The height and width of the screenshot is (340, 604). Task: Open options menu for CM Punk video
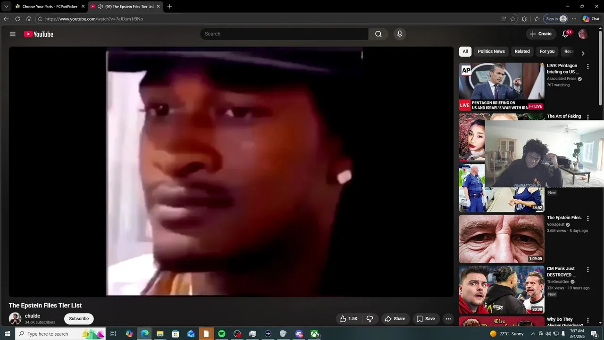pos(588,270)
